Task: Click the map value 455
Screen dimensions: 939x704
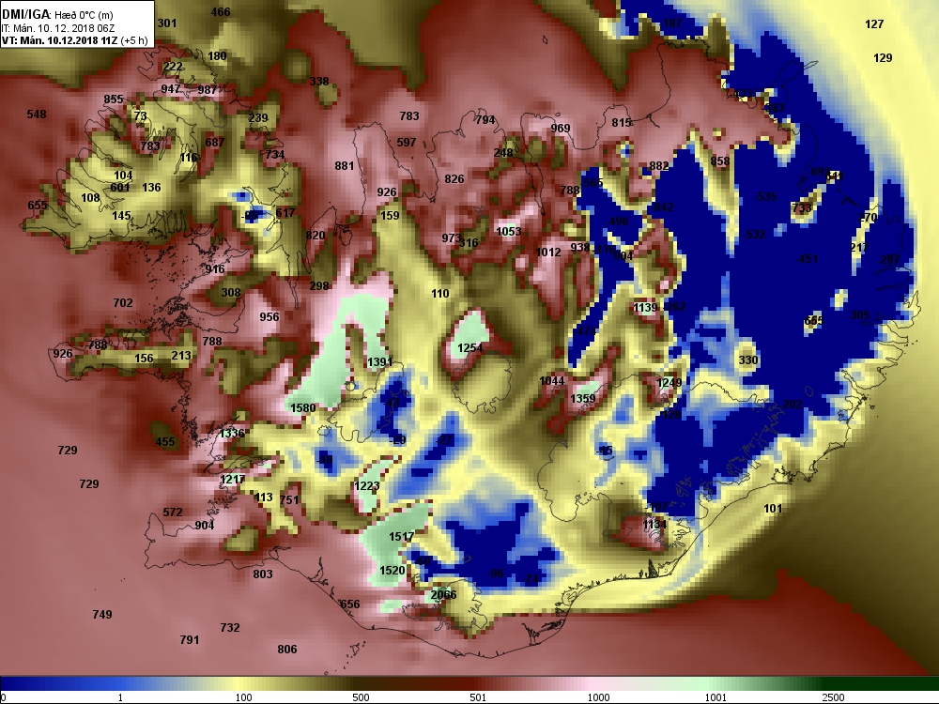Action: pos(165,442)
